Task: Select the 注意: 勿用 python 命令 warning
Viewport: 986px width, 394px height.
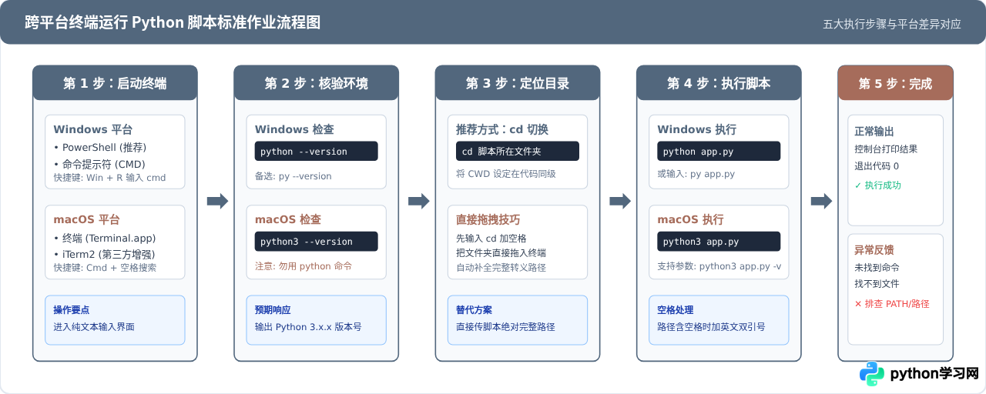Action: [304, 266]
